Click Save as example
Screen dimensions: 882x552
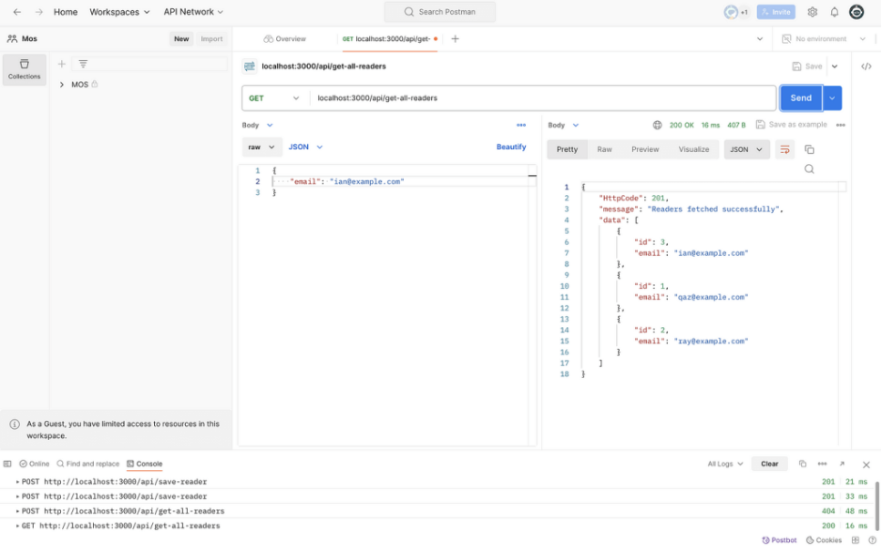pos(792,125)
